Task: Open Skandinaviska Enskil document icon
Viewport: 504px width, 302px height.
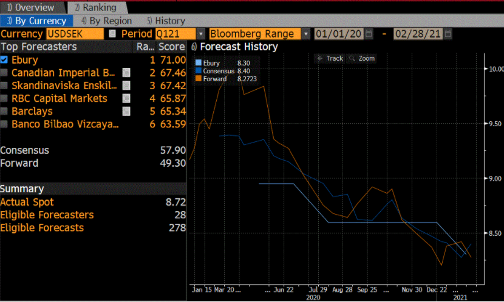Action: click(126, 86)
